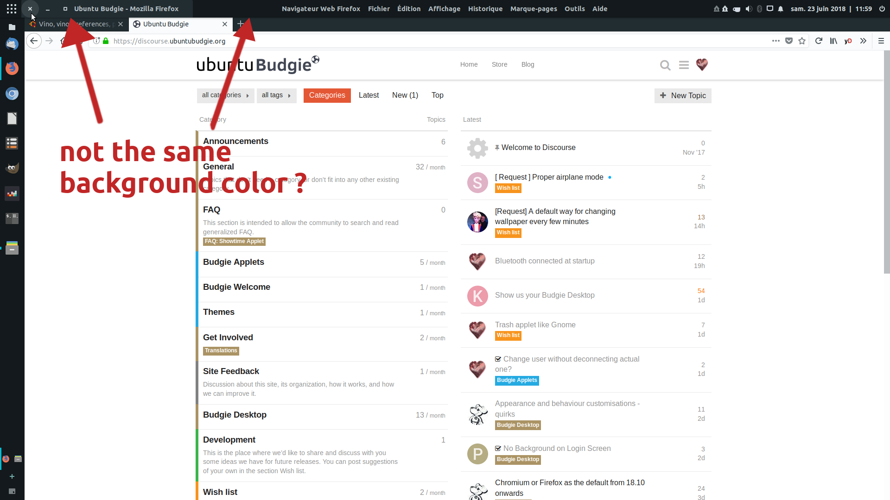Open the Firefox library icon
This screenshot has height=500, width=890.
point(833,41)
